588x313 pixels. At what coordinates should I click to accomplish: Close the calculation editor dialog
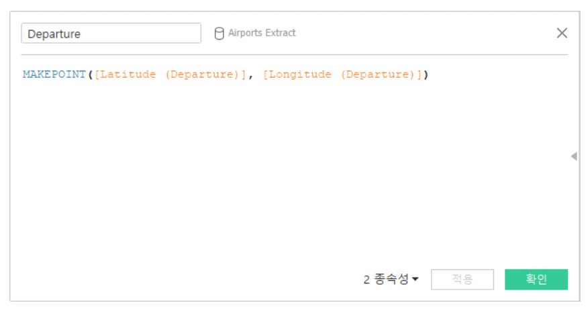(562, 34)
